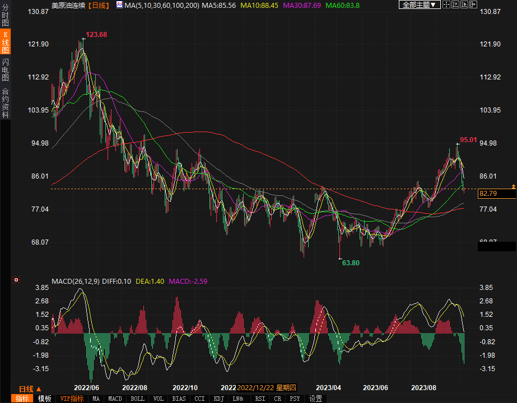
Task: Toggle the BOLL indicator
Action: pos(137,399)
